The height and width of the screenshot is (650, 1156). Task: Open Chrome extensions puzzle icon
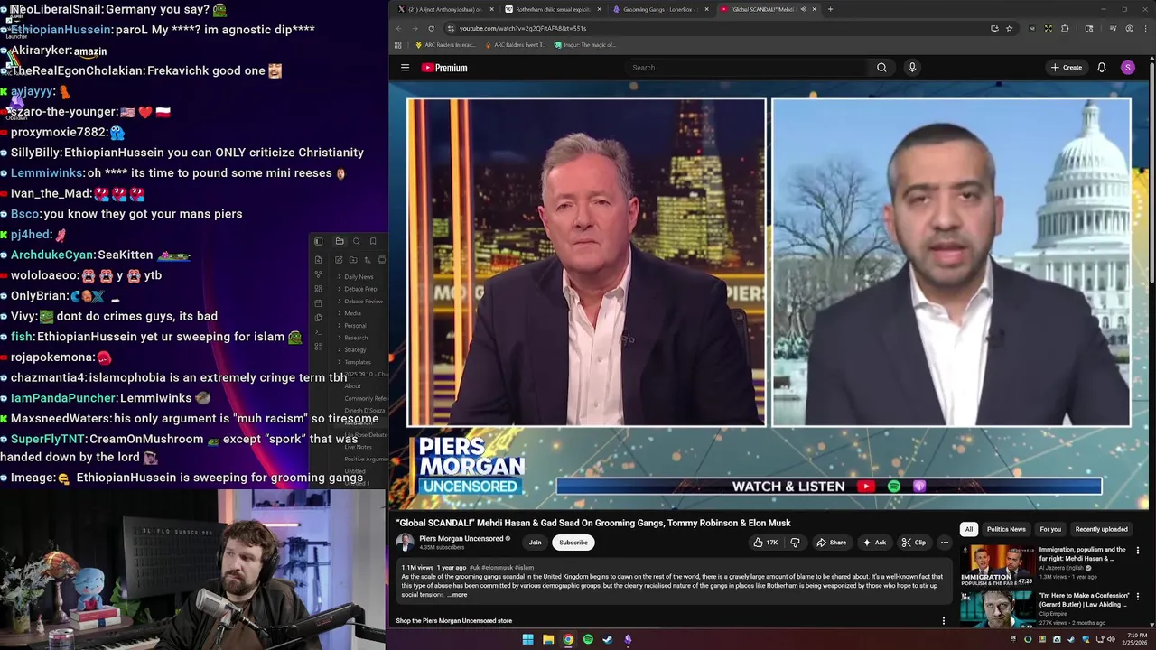tap(1065, 28)
